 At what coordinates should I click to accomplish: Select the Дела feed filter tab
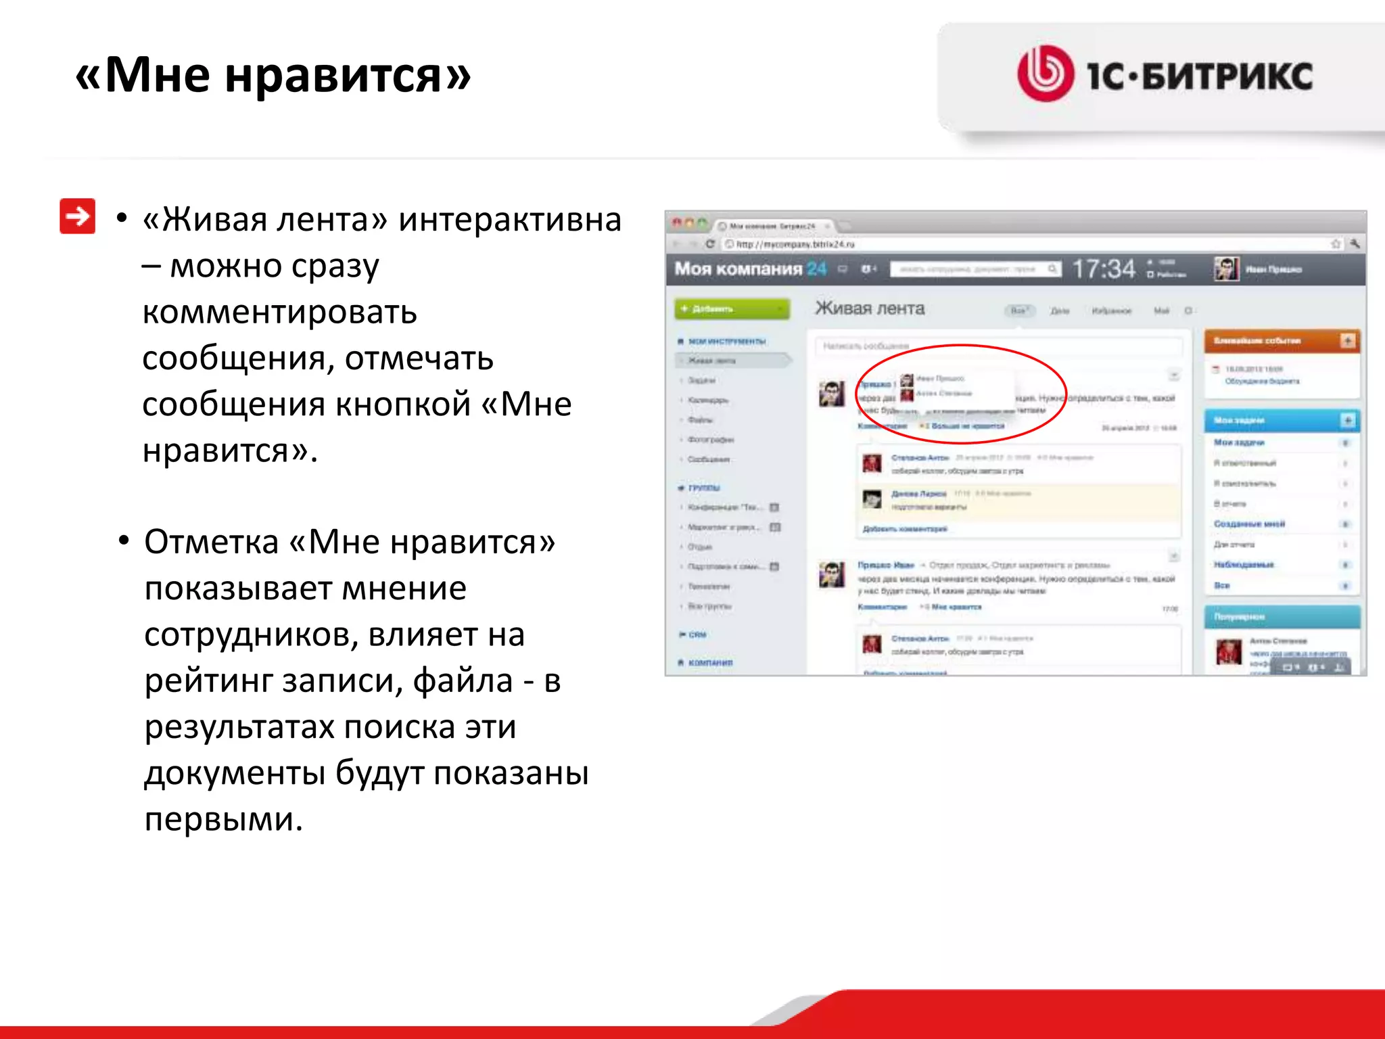point(1060,310)
